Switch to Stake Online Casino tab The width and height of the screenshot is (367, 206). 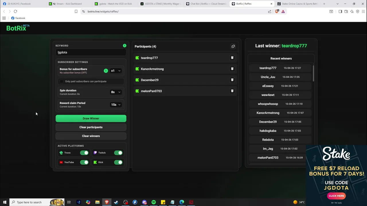click(x=298, y=4)
